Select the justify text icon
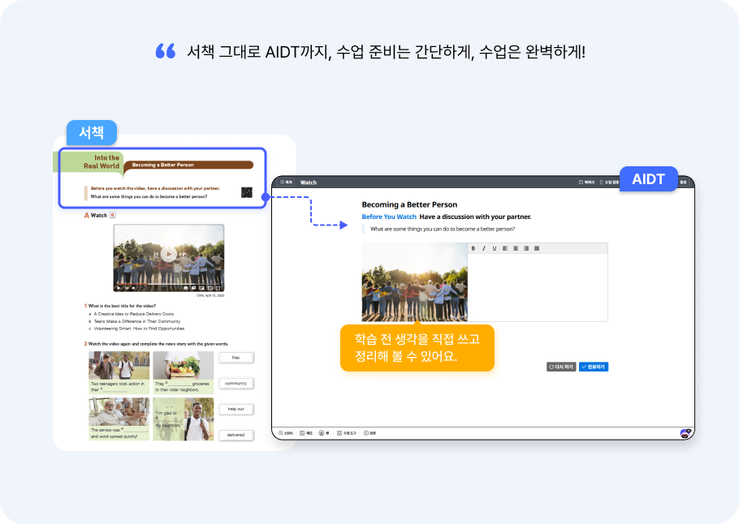Viewport: 739px width, 524px height. click(x=537, y=248)
